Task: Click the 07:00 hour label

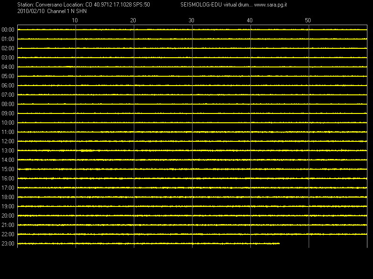Action: tap(8, 95)
